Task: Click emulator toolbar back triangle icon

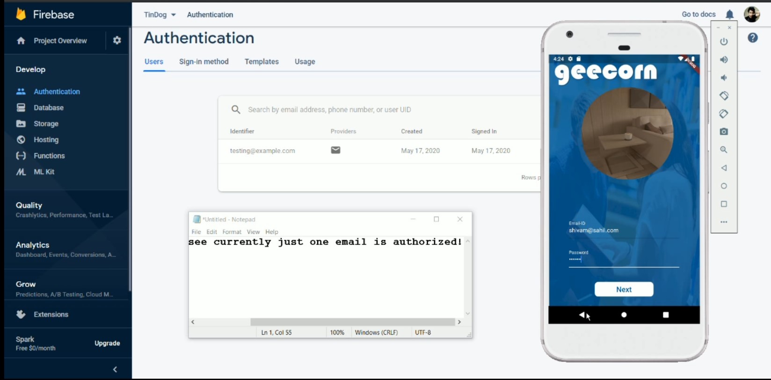Action: coord(724,168)
